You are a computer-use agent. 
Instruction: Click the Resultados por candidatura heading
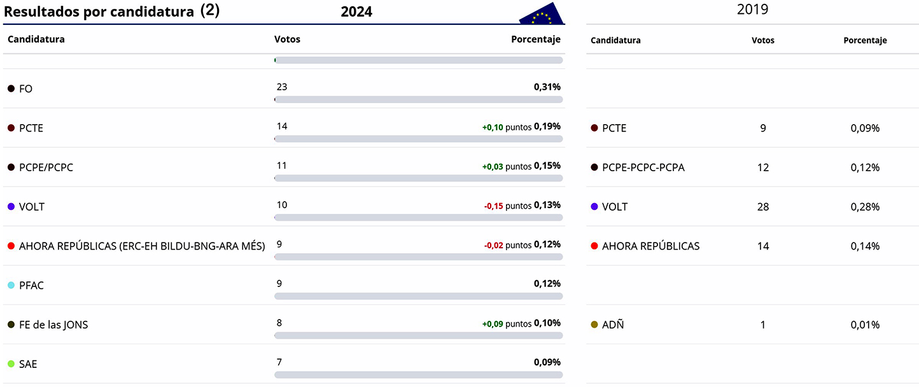(99, 11)
